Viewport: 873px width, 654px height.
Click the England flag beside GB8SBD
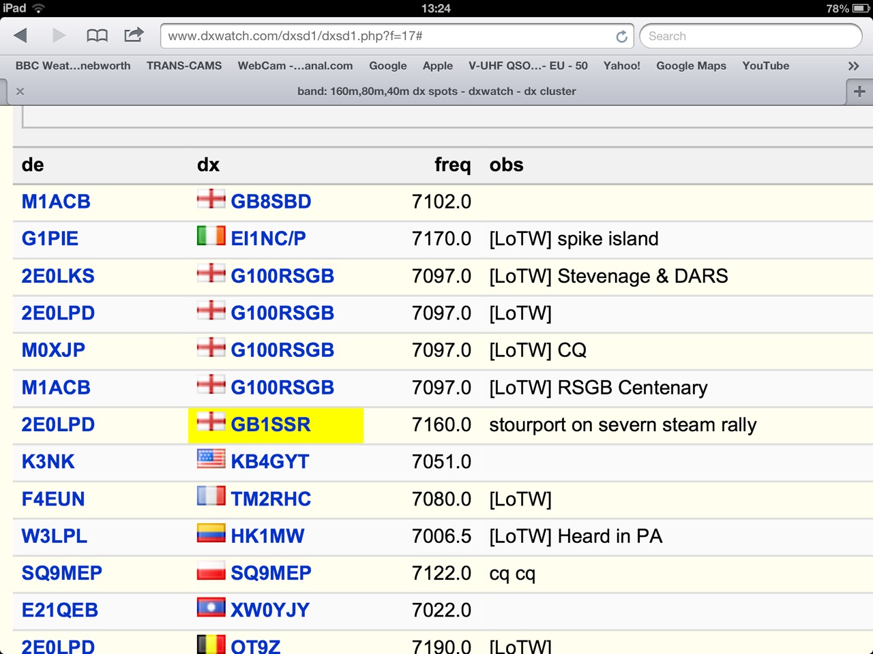(211, 199)
